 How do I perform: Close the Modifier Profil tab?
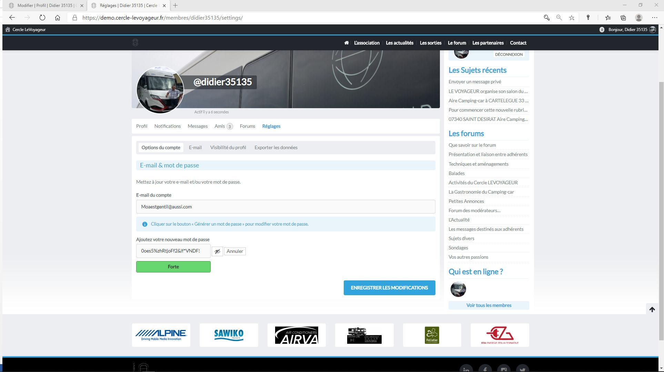click(82, 6)
